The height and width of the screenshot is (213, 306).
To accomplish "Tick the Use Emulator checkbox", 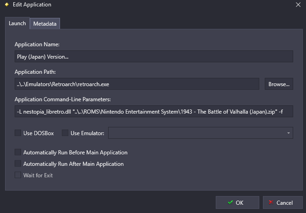I will (x=65, y=133).
